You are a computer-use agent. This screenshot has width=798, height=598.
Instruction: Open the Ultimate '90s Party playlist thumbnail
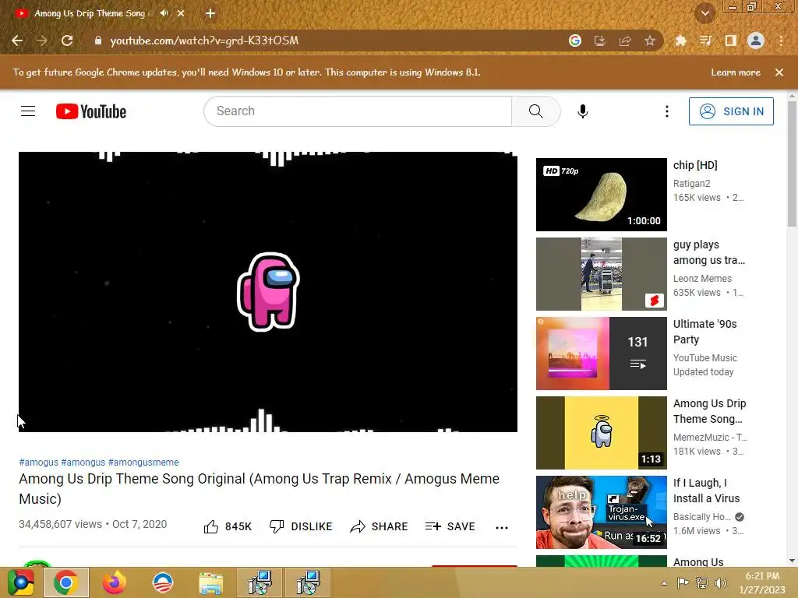tap(601, 354)
